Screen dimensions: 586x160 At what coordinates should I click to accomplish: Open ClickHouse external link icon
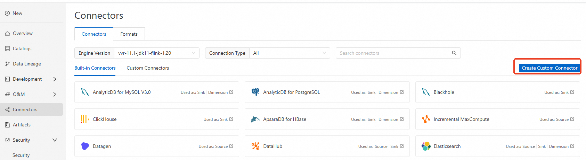[231, 119]
